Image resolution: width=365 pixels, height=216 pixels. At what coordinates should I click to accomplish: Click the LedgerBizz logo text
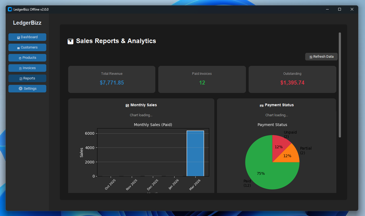click(x=27, y=23)
